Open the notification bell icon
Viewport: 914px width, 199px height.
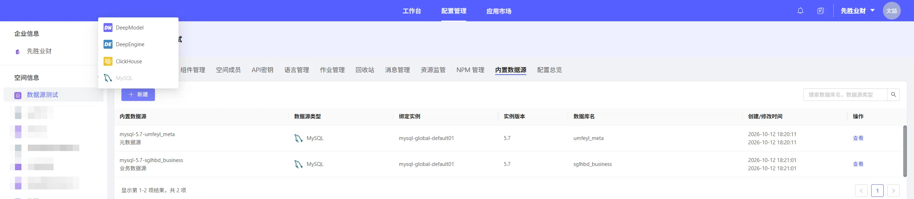[800, 11]
